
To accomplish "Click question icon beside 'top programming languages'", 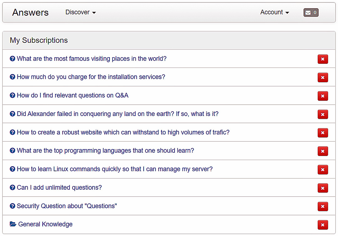I will click(x=13, y=151).
